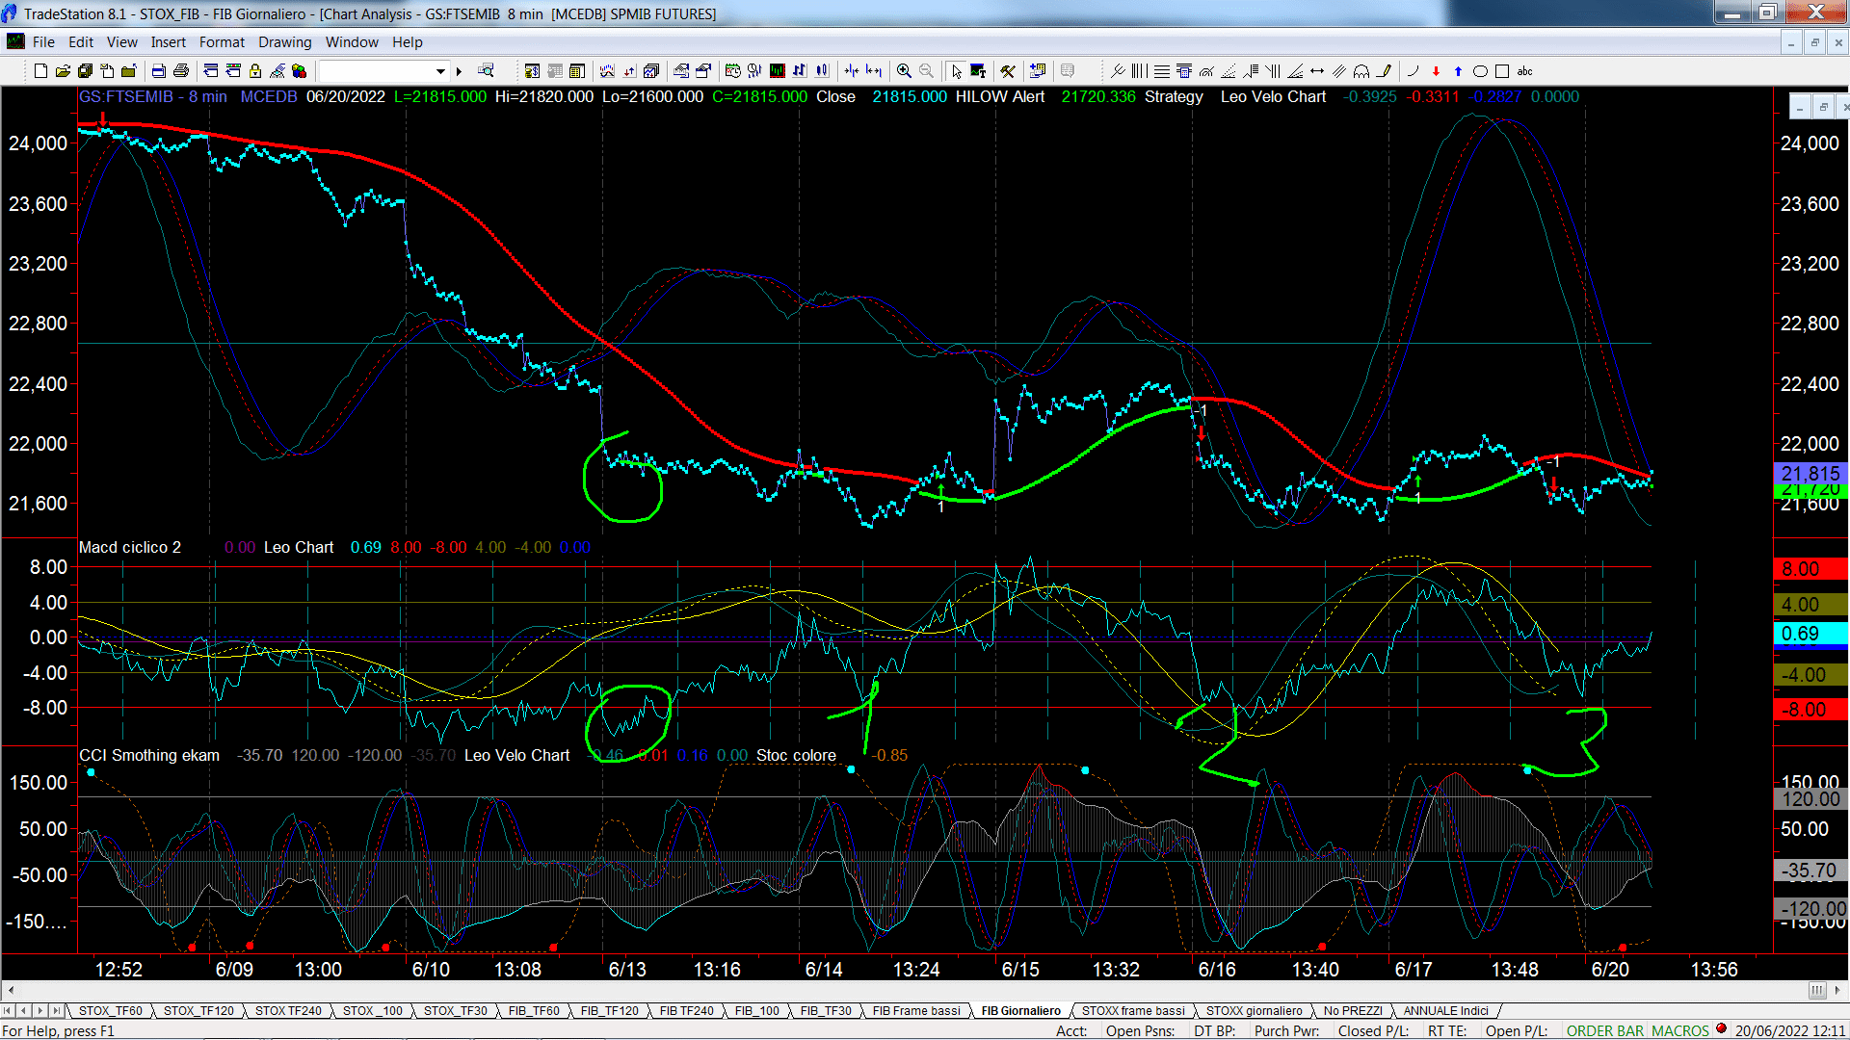1850x1040 pixels.
Task: Click the Print icon in toolbar
Action: 180,71
